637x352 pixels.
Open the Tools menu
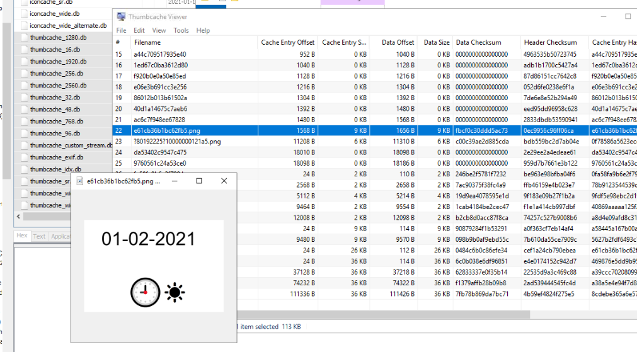181,30
